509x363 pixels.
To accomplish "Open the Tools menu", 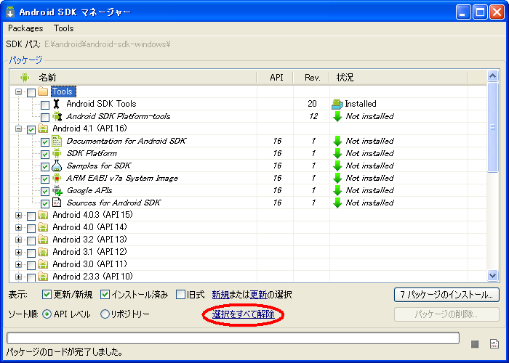I will pyautogui.click(x=64, y=28).
